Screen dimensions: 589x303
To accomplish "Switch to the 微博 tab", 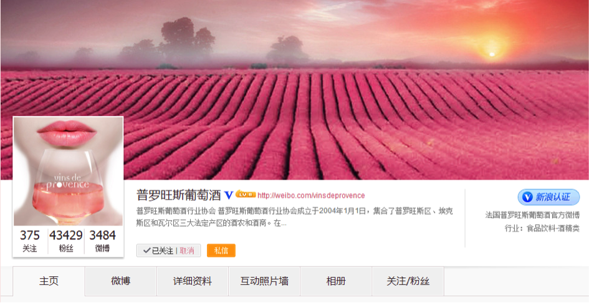I will click(x=120, y=281).
